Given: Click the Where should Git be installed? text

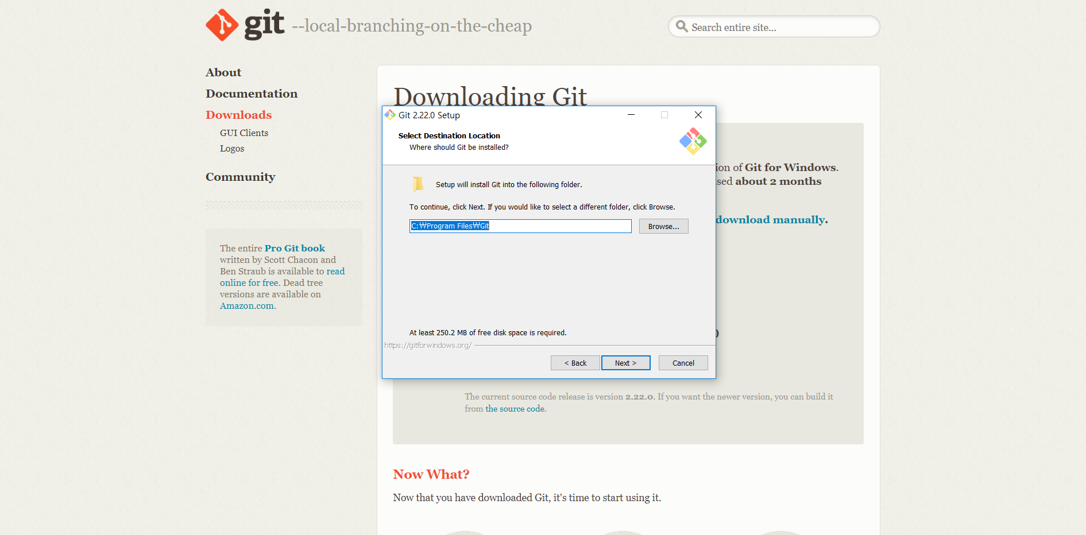Looking at the screenshot, I should [x=459, y=148].
